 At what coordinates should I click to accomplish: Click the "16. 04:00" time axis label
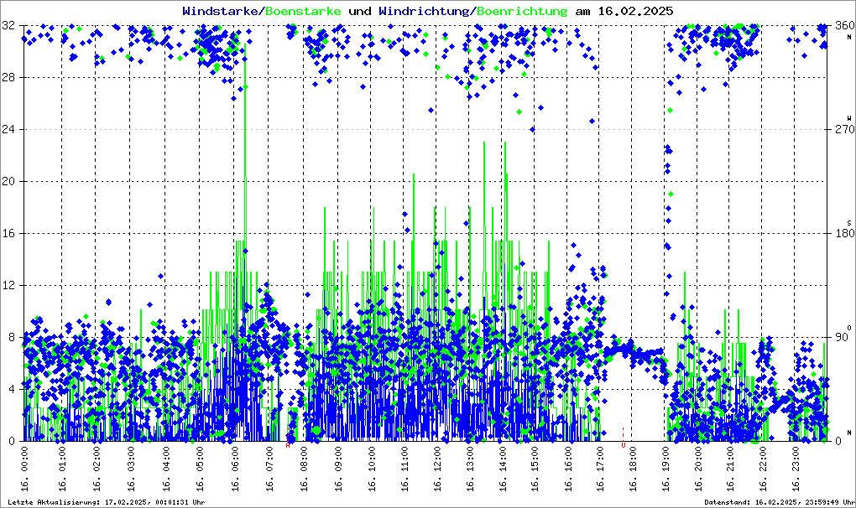coord(166,469)
